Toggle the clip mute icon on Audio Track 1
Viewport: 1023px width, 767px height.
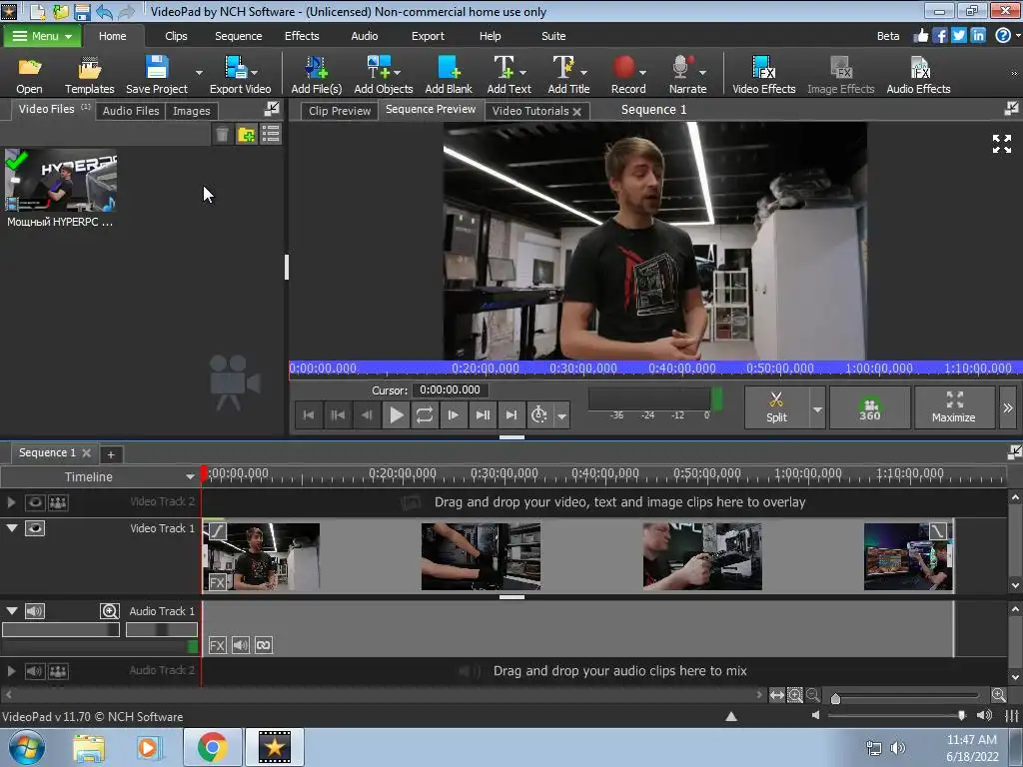coord(240,645)
